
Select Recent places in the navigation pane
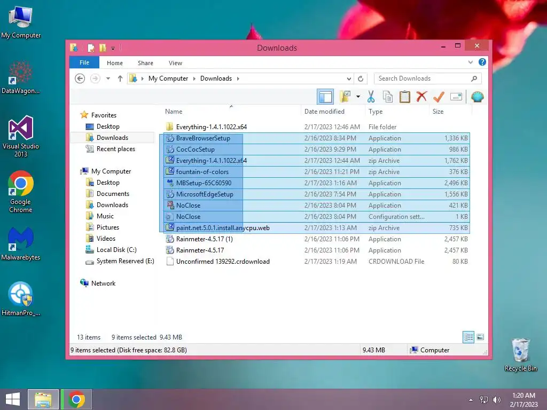click(x=115, y=149)
